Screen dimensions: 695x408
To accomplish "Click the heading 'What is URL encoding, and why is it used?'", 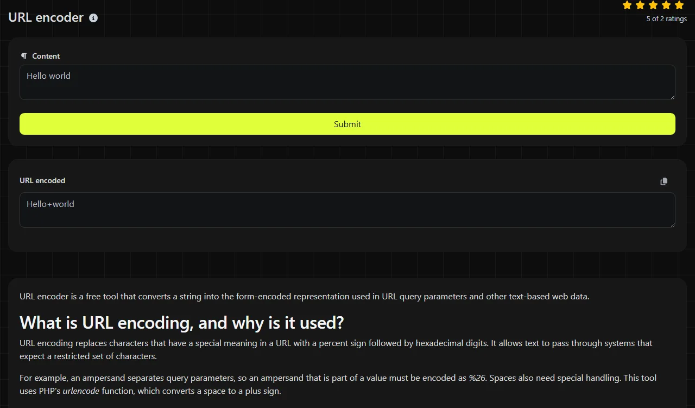I will coord(182,323).
